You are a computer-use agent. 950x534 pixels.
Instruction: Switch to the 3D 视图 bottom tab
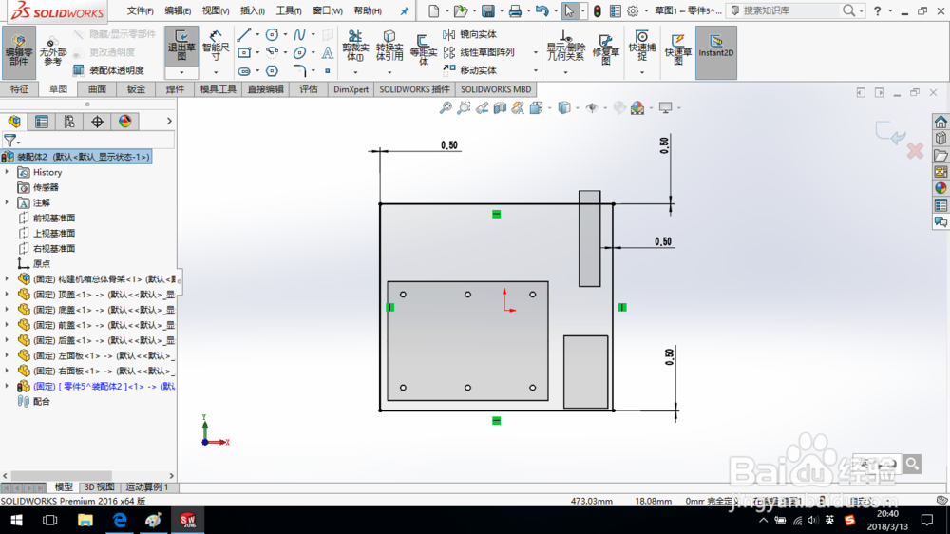pos(100,487)
